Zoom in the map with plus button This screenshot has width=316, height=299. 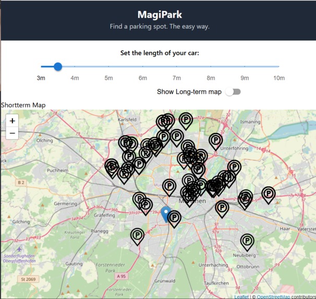pyautogui.click(x=13, y=121)
